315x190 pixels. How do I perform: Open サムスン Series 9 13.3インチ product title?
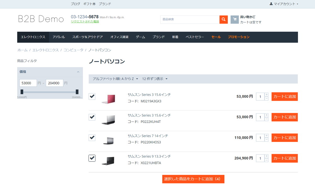pos(149,156)
